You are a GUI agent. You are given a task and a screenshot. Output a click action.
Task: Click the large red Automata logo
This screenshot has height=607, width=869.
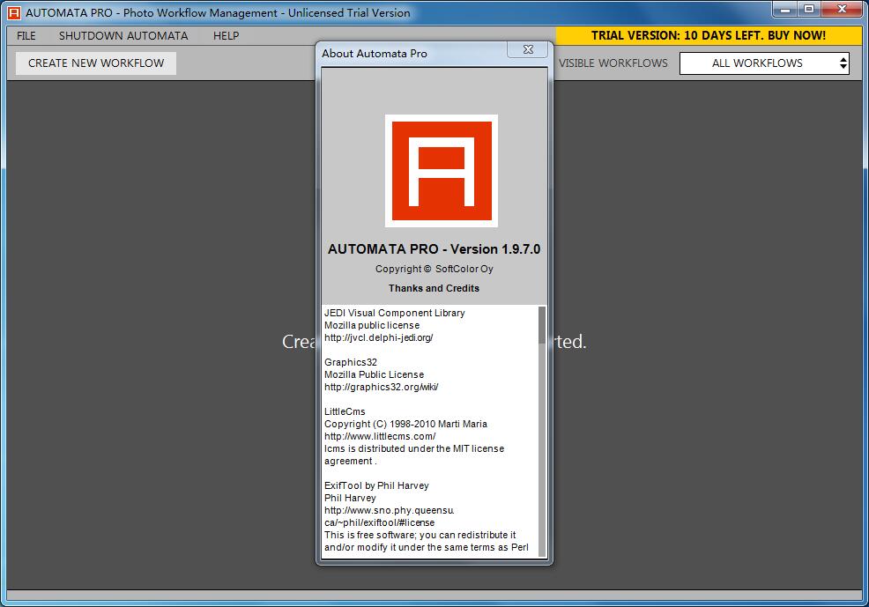tap(441, 170)
